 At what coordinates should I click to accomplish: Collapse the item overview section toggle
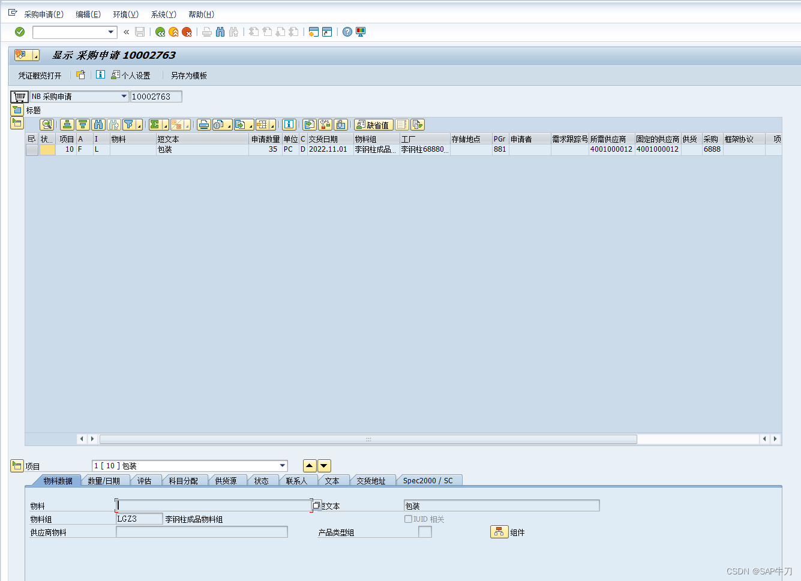pos(17,123)
